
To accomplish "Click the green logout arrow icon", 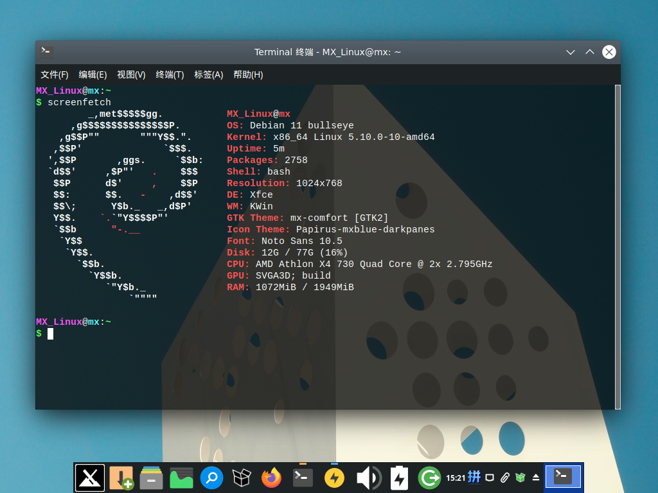I will point(429,478).
